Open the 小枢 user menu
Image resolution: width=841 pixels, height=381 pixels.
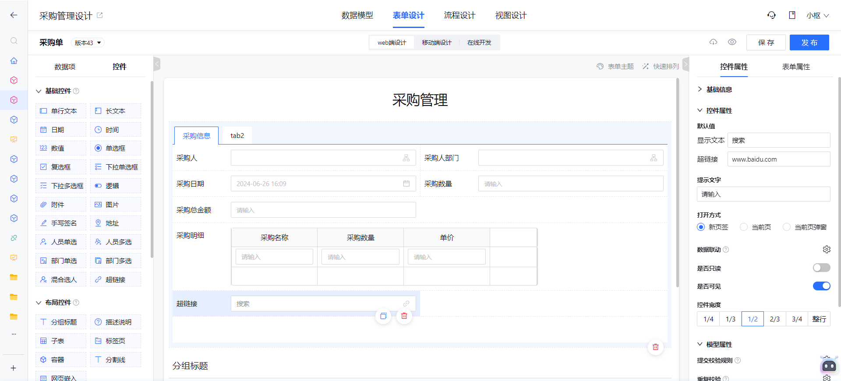click(817, 15)
